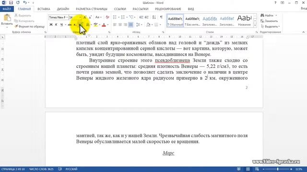Image resolution: width=307 pixels, height=172 pixels.
Task: Apply the Название title style
Action: (244, 21)
